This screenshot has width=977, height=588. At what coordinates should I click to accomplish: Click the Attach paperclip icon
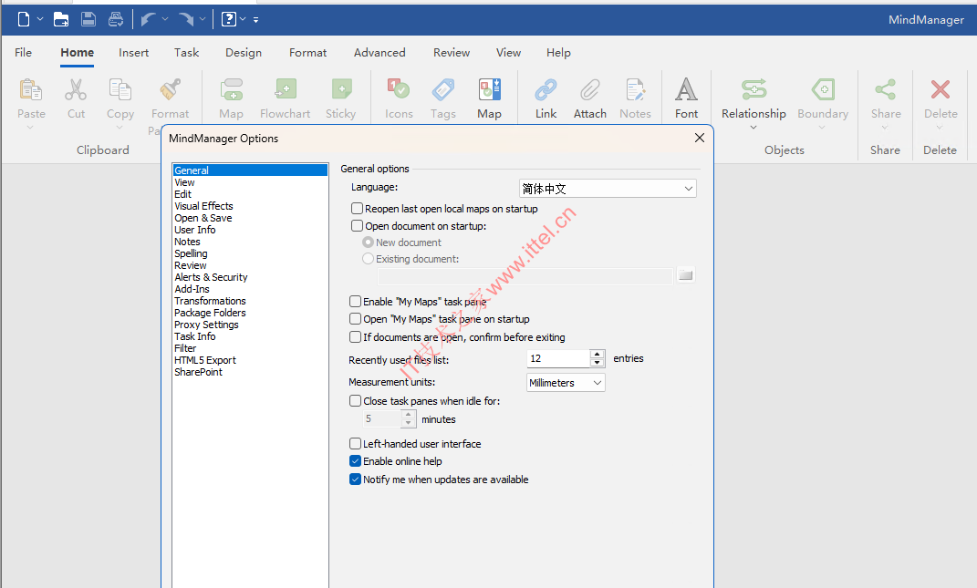(590, 90)
